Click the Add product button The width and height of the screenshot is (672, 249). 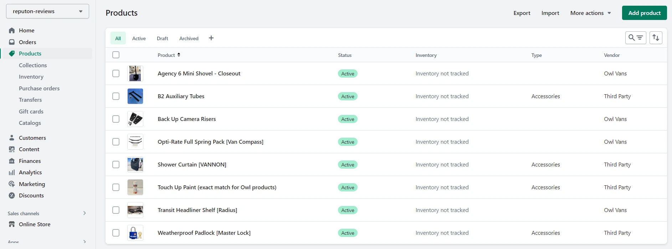644,13
